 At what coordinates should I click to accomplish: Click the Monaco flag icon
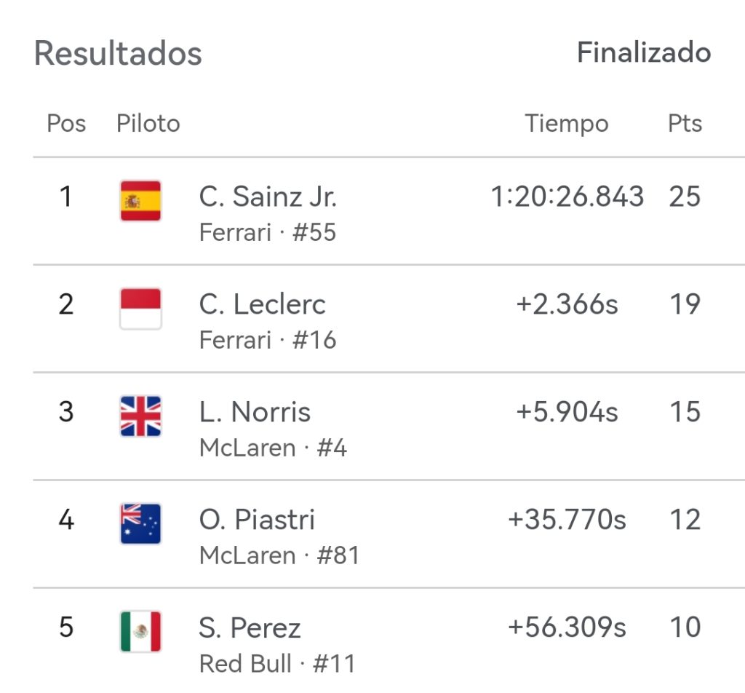tap(140, 308)
